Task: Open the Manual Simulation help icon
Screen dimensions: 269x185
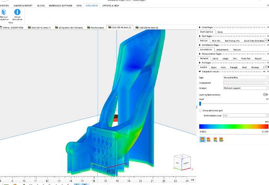Action: coord(4,12)
